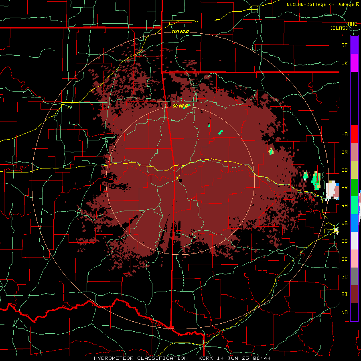
Task: Click the HR legend label
Action: [x=344, y=188]
